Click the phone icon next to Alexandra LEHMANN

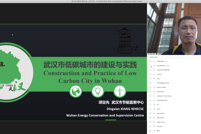point(154,70)
